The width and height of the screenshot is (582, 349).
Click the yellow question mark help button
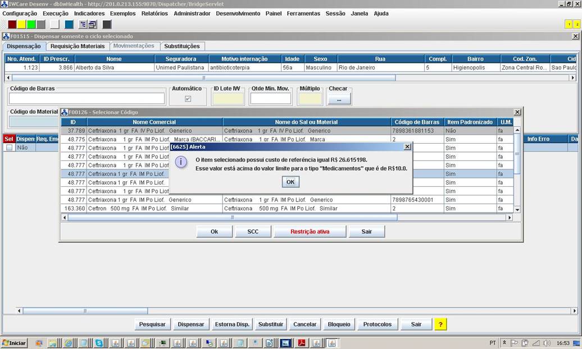[x=441, y=324]
